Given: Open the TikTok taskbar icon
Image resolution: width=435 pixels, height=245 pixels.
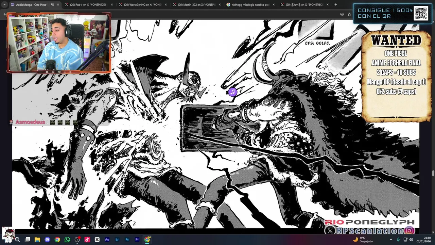Looking at the screenshot, I should (x=87, y=240).
